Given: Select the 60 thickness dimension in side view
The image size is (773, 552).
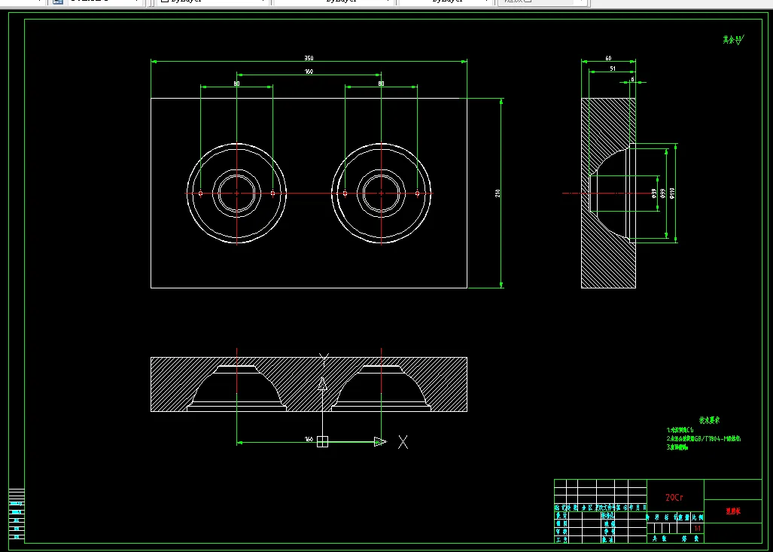Looking at the screenshot, I should pyautogui.click(x=608, y=58).
